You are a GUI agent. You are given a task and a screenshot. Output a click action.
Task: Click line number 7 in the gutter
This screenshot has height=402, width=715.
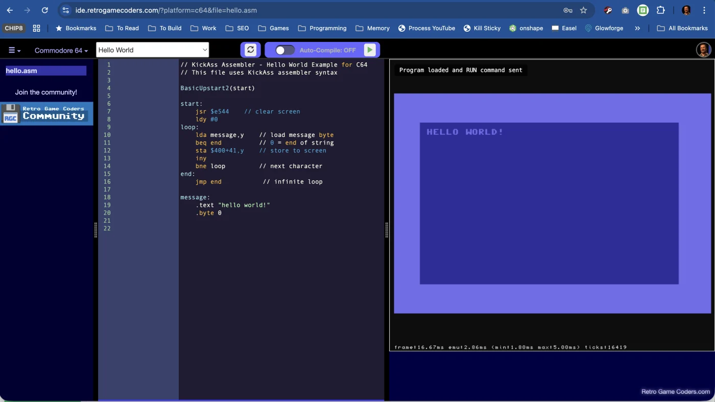(x=109, y=111)
